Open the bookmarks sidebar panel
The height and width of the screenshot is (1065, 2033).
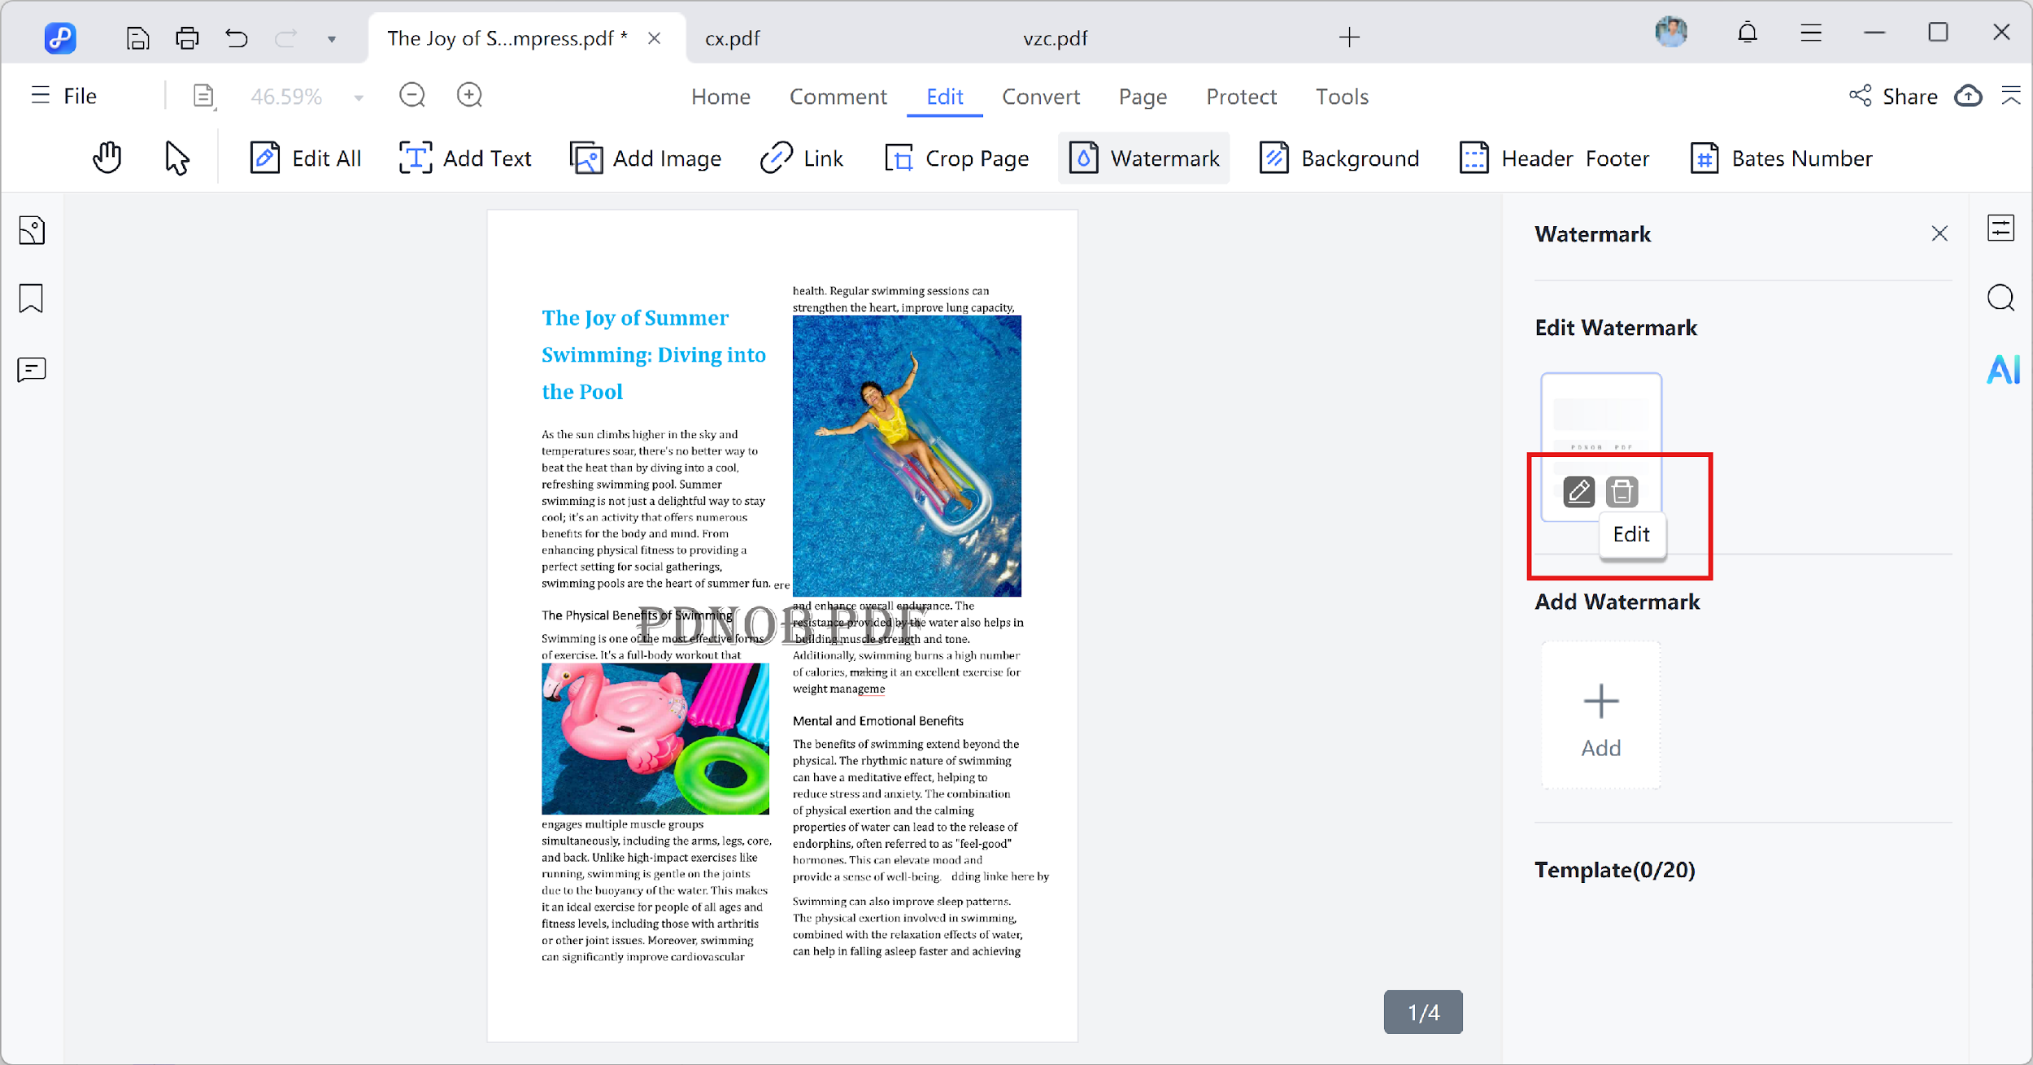coord(31,298)
